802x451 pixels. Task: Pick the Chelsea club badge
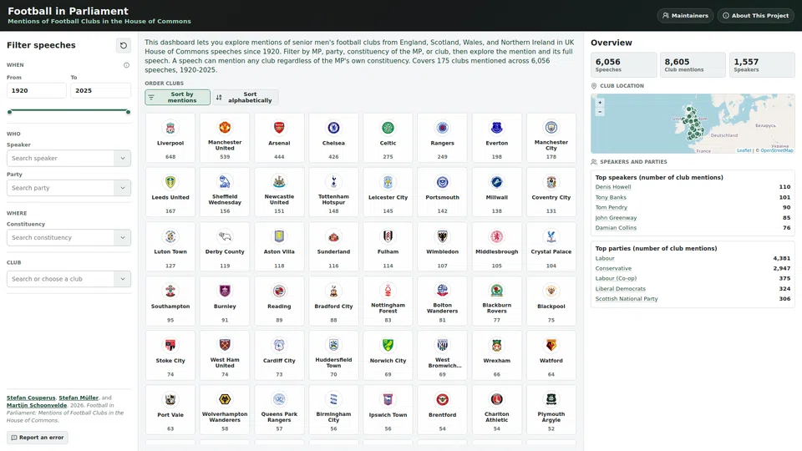pos(333,127)
